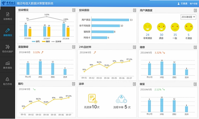Click the up-trend arrow in 重复障碍 panel
The width and height of the screenshot is (199, 119).
(x=42, y=52)
